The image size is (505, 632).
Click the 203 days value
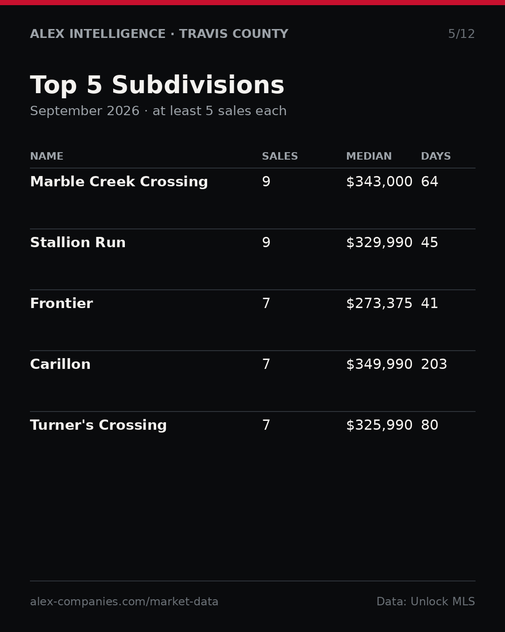(x=434, y=365)
